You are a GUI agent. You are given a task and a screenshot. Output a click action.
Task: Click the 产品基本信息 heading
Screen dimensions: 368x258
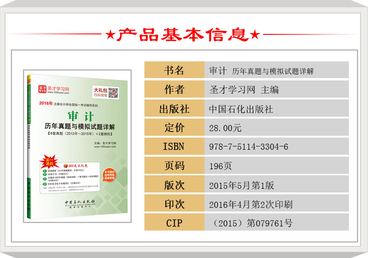click(182, 35)
